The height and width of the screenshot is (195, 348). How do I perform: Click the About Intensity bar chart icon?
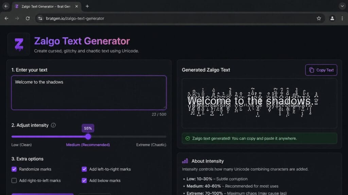185,161
